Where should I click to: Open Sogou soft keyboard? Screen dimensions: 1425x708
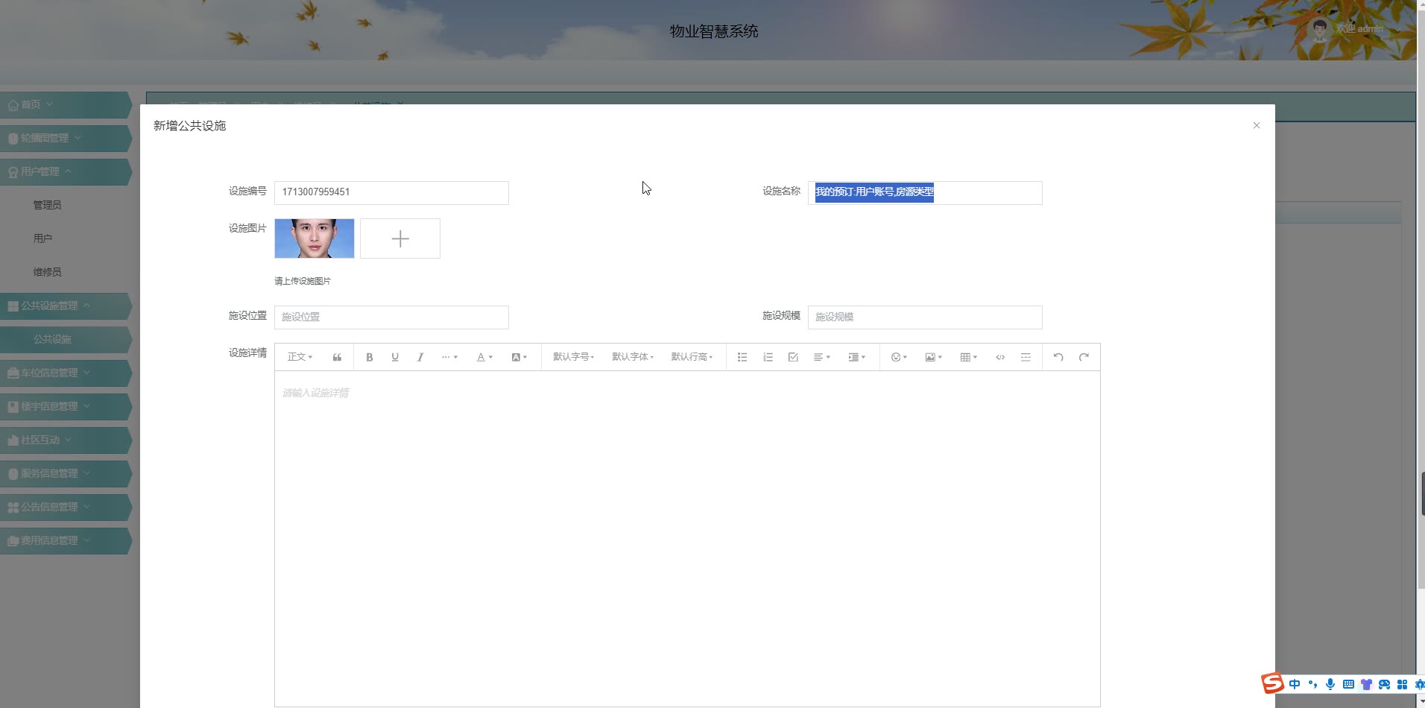1348,684
